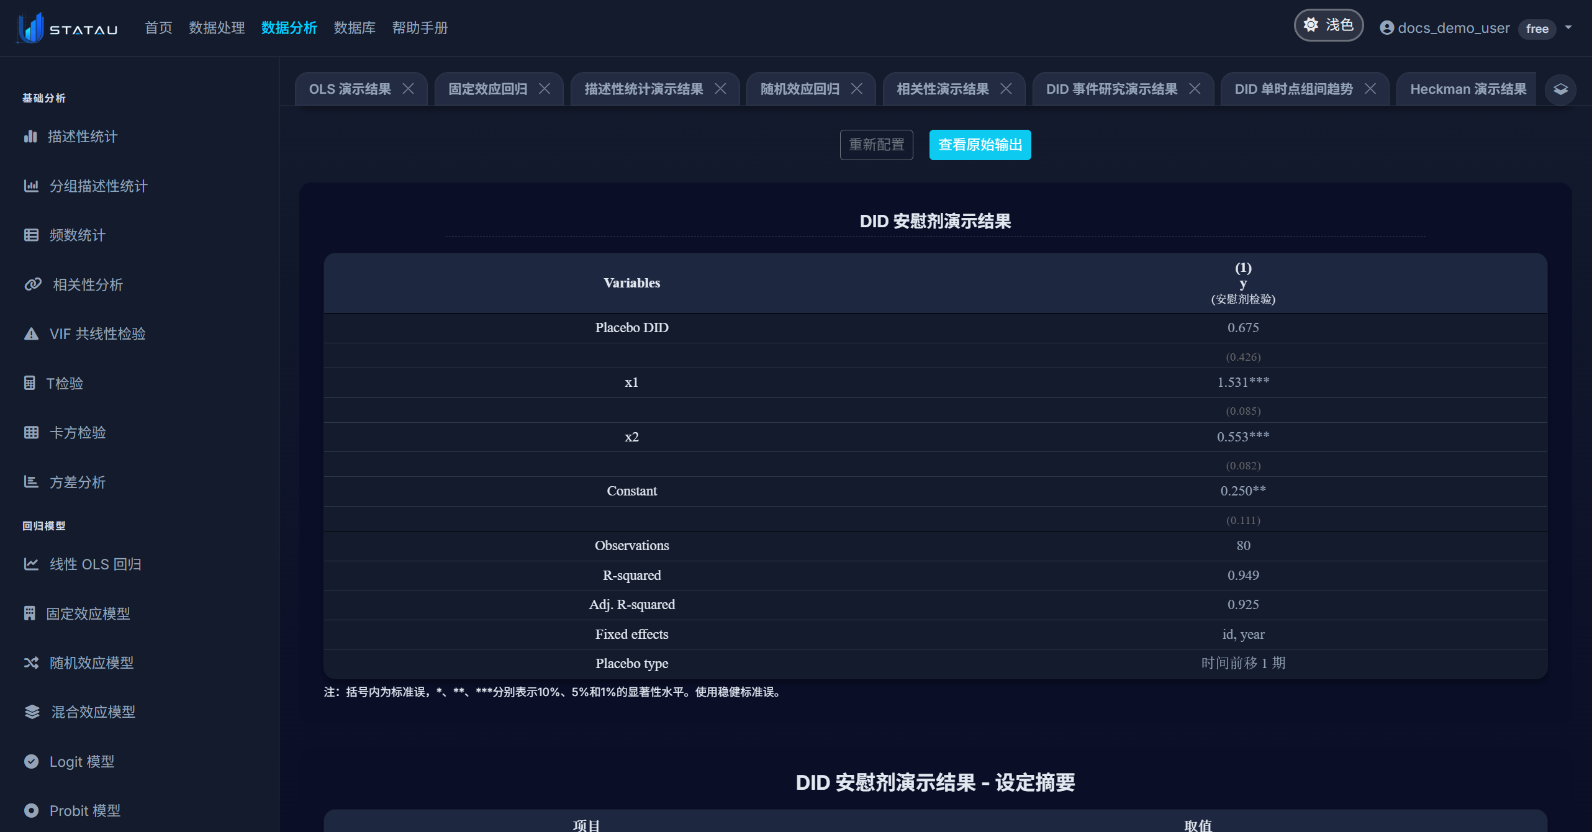Click the Constant coefficient 0.250**
The height and width of the screenshot is (832, 1592).
[1243, 491]
